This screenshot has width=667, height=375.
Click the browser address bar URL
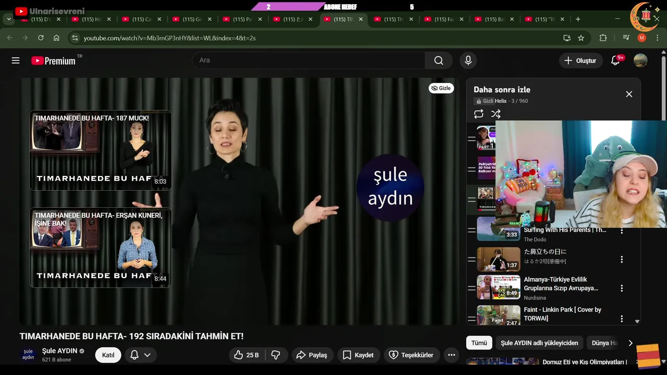click(169, 38)
